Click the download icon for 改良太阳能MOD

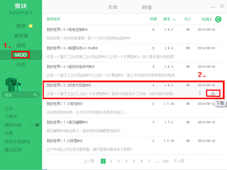pyautogui.click(x=213, y=93)
